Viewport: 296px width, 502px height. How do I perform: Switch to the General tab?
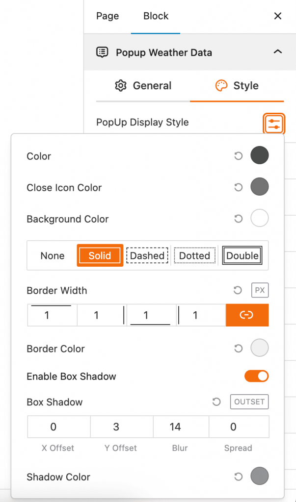(143, 86)
